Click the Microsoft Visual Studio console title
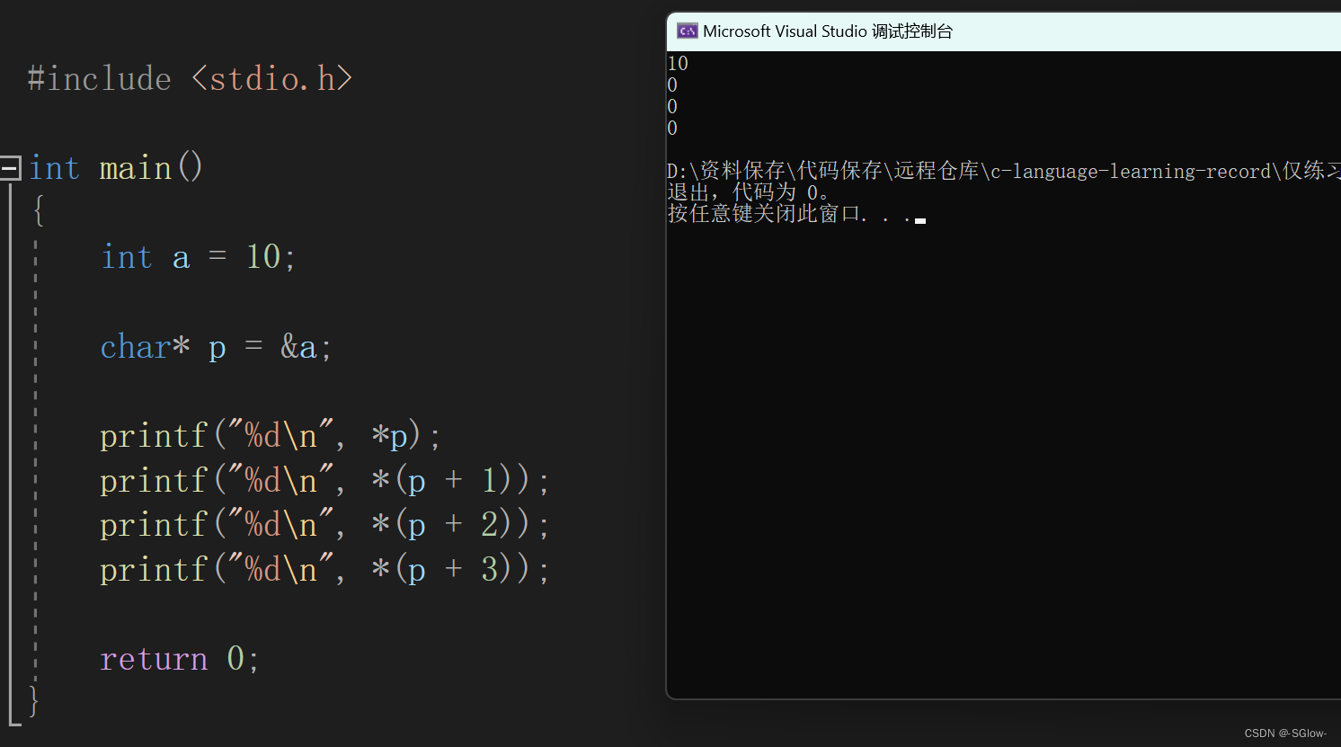 [x=828, y=31]
